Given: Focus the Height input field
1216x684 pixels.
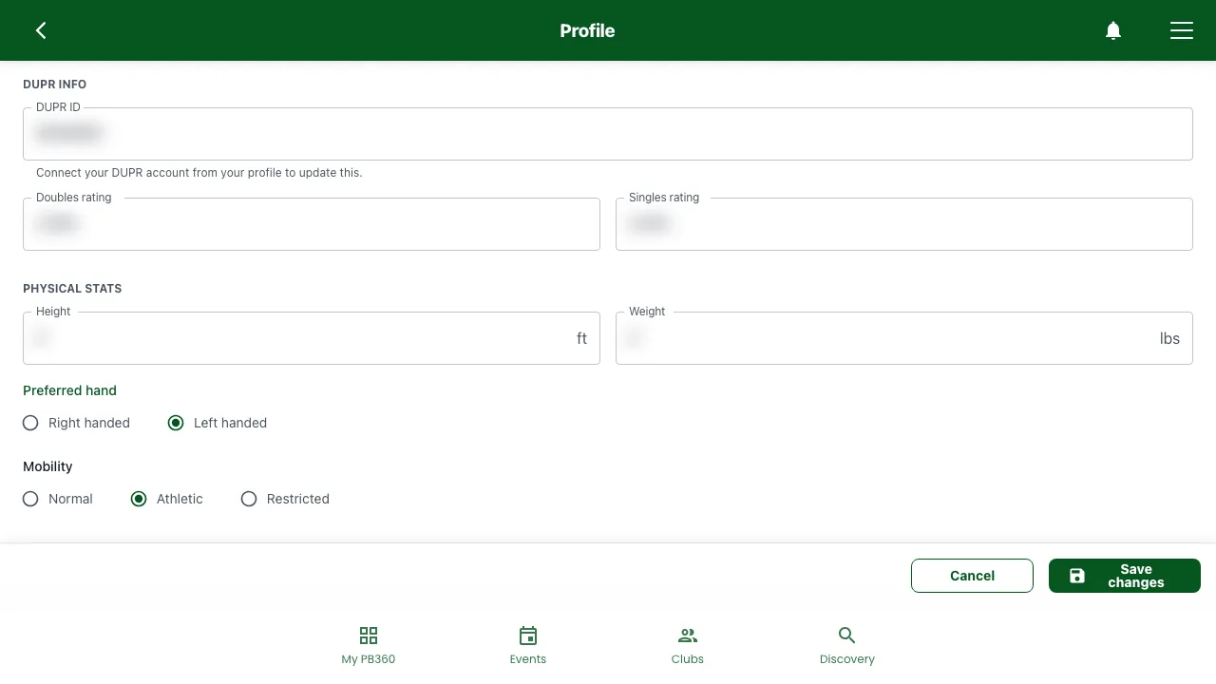Looking at the screenshot, I should click(312, 338).
